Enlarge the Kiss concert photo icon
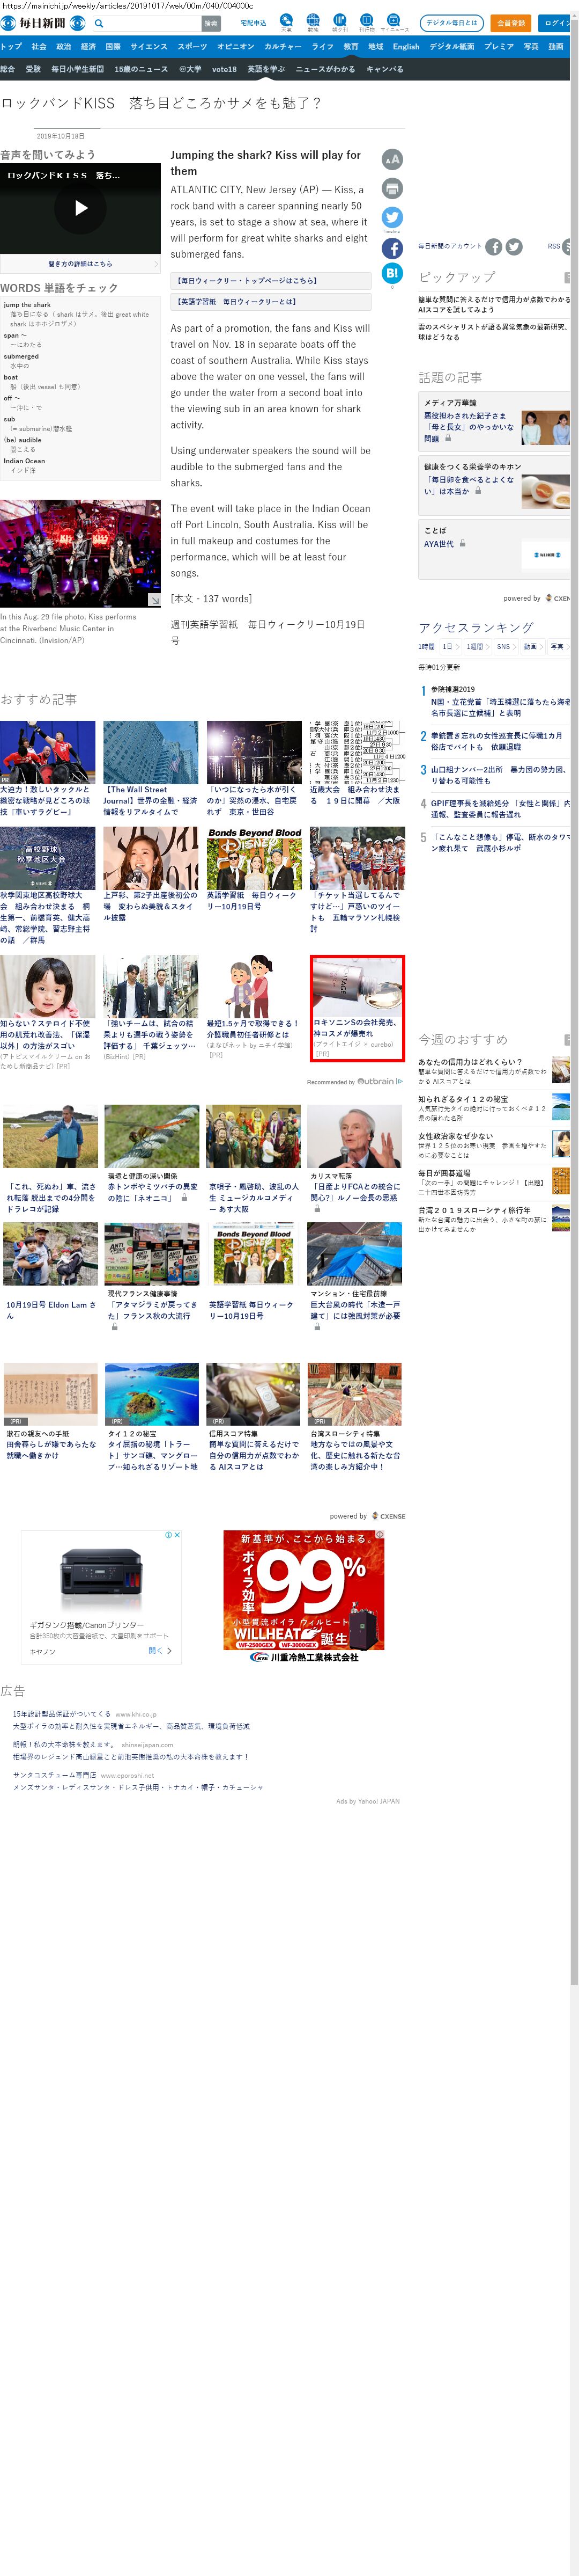Image resolution: width=579 pixels, height=2576 pixels. (155, 600)
